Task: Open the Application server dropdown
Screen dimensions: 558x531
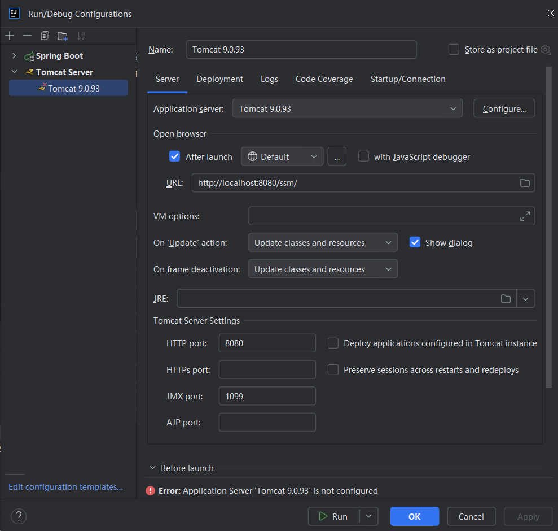Action: point(347,108)
